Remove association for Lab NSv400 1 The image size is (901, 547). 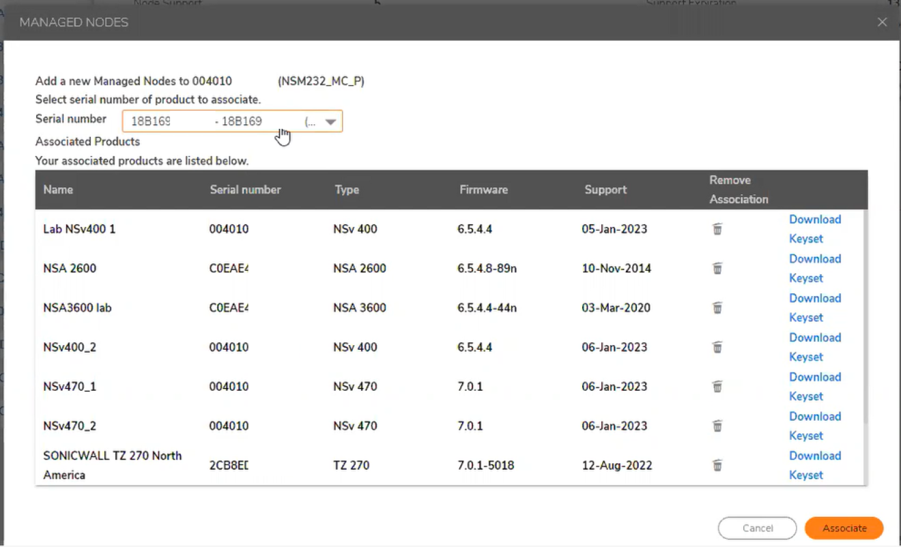coord(717,229)
